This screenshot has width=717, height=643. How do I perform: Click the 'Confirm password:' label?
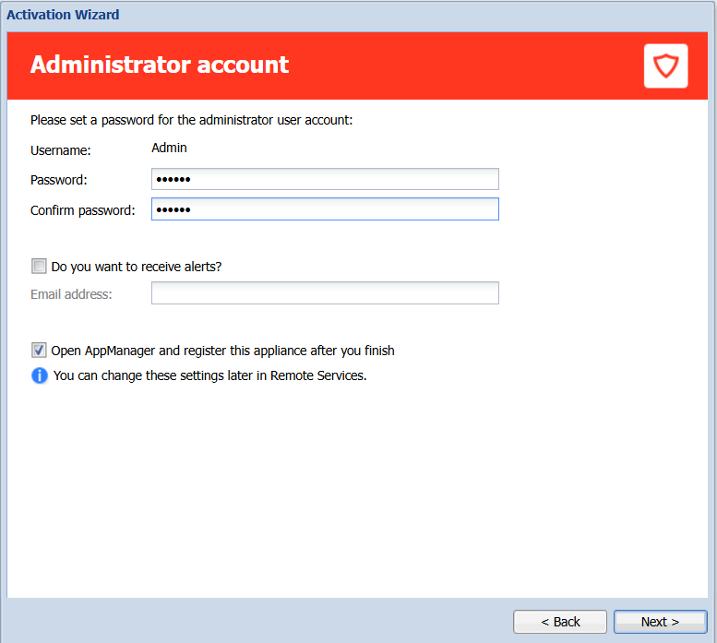pos(82,210)
